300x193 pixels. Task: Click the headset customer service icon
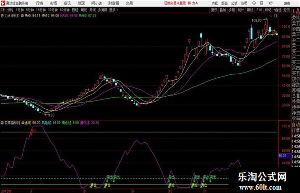(254, 3)
